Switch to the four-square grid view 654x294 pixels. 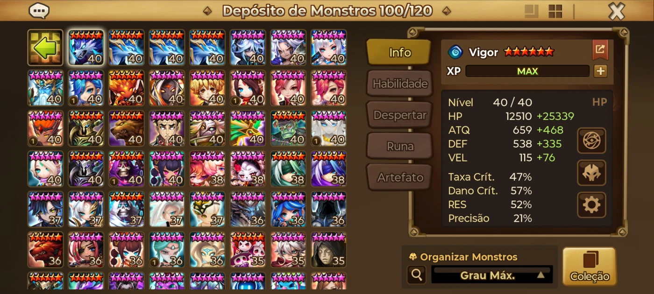[x=555, y=11]
